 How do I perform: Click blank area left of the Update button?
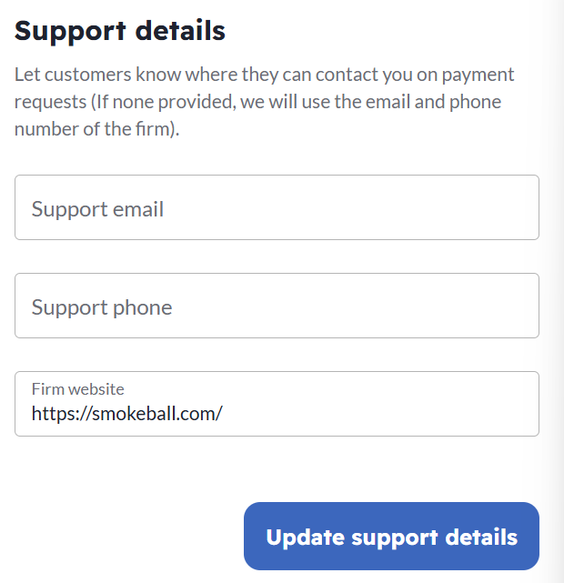[x=118, y=537]
